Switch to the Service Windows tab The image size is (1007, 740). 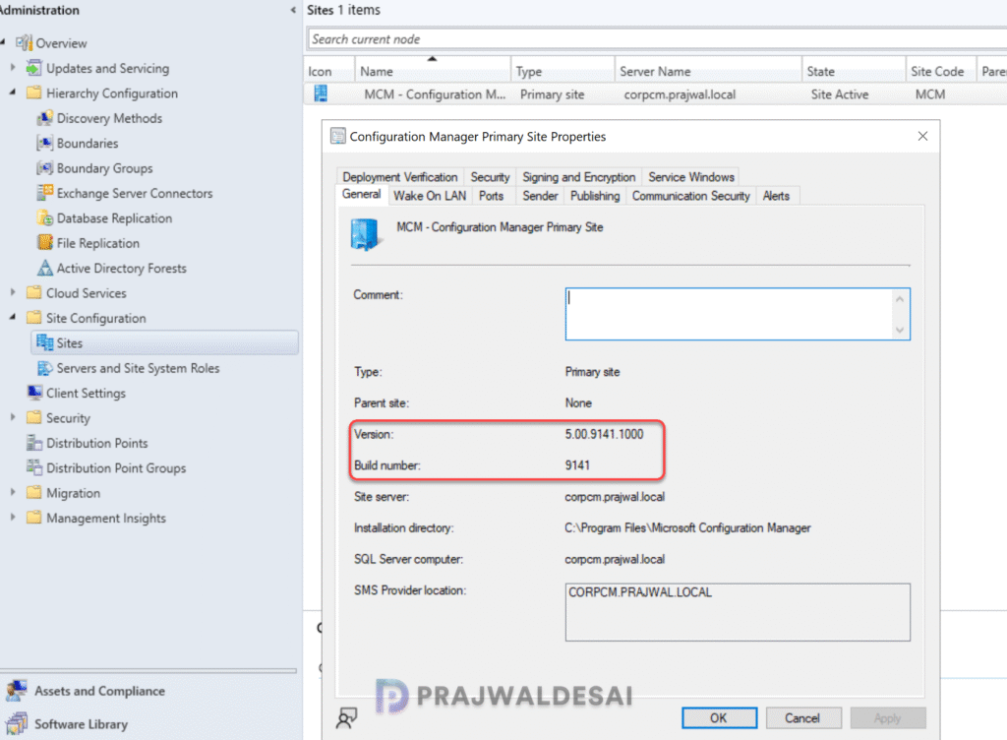(x=691, y=177)
